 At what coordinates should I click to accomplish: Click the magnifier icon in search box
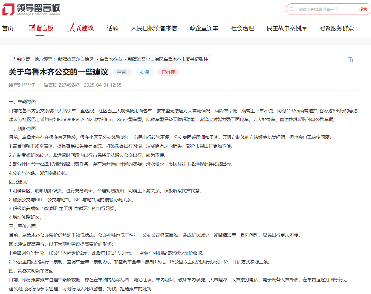(x=292, y=9)
